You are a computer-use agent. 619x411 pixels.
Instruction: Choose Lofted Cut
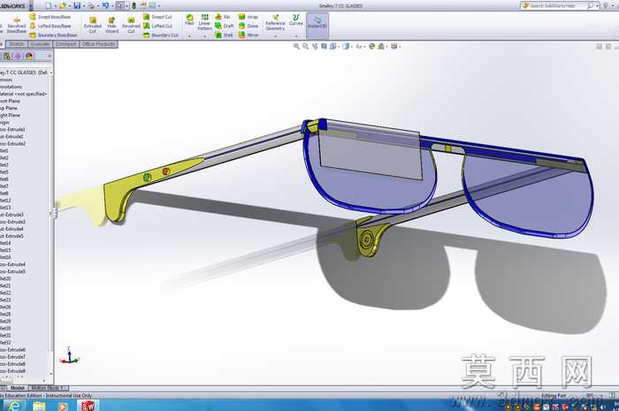pos(157,26)
